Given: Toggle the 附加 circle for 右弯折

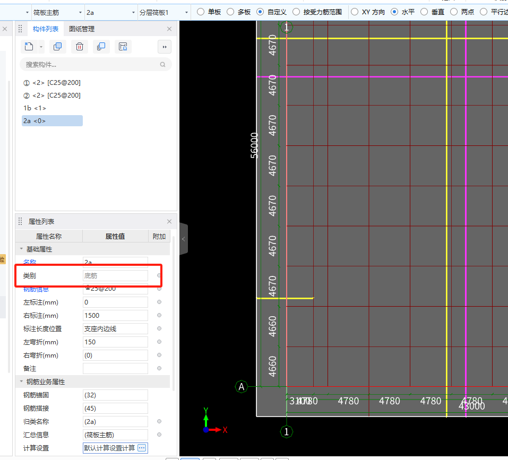Looking at the screenshot, I should [159, 355].
